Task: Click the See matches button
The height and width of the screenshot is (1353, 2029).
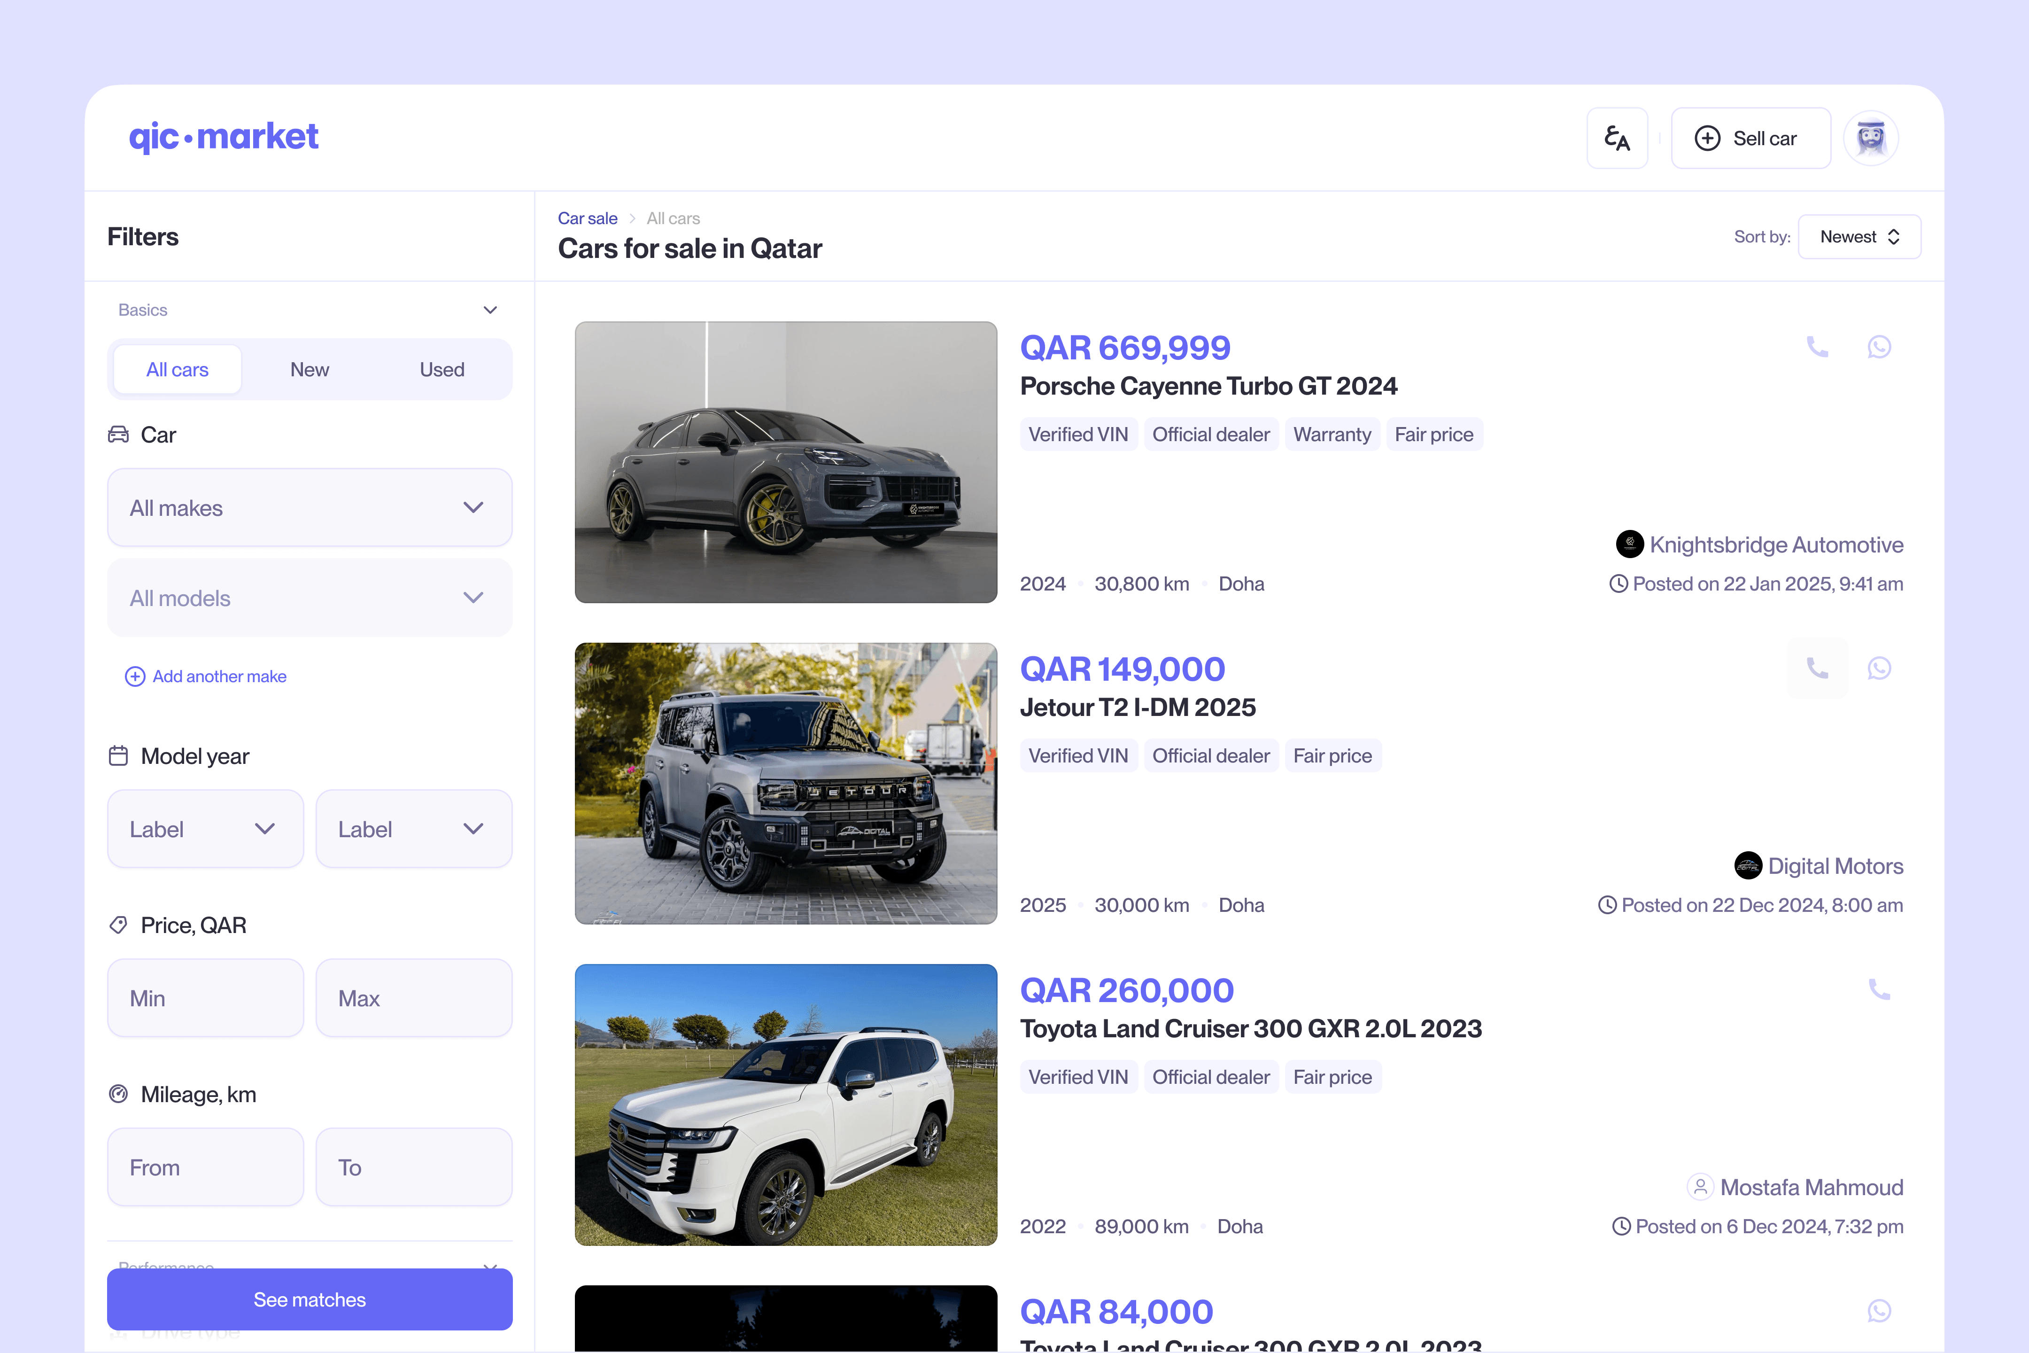Action: point(310,1299)
